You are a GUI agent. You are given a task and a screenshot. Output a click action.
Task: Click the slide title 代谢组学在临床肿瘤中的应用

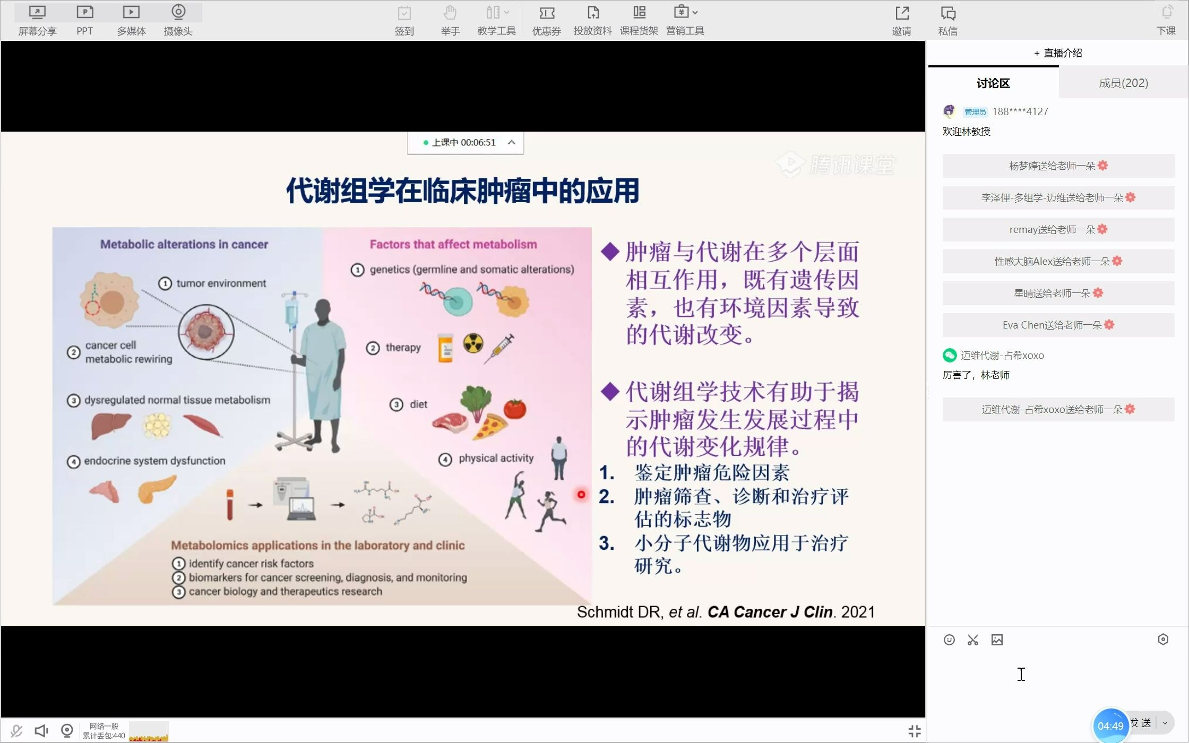pos(462,191)
